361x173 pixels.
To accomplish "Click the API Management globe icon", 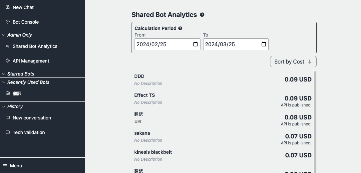I will [8, 61].
